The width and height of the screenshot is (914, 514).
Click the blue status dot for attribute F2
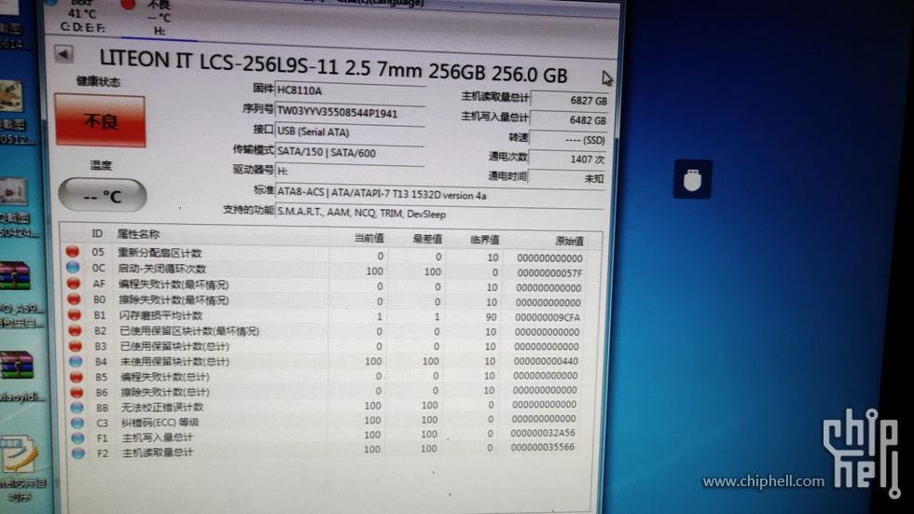pyautogui.click(x=78, y=452)
